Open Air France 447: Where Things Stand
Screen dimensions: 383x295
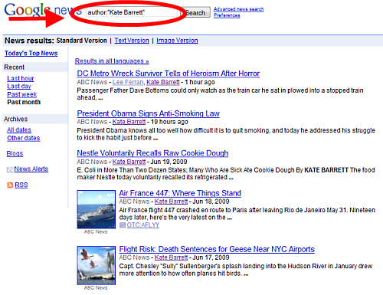tap(180, 193)
